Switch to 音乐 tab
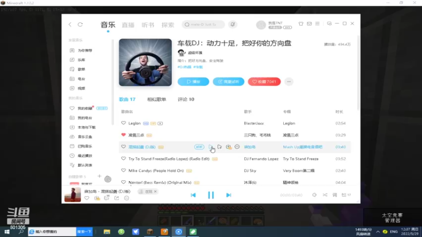This screenshot has width=422, height=237. click(108, 25)
